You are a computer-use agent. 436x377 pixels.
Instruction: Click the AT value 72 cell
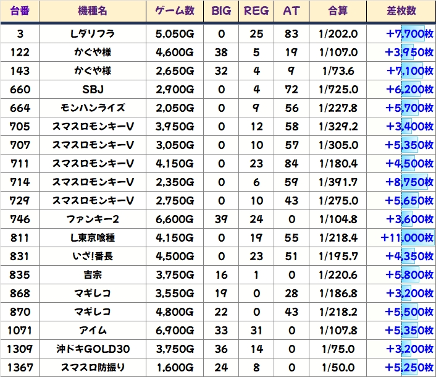coord(291,90)
